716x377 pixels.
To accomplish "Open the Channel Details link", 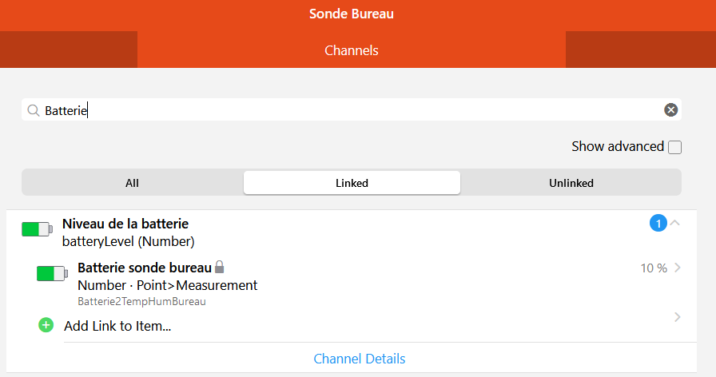I will coord(360,359).
